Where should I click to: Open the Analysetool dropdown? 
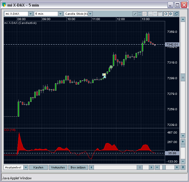[26, 168]
